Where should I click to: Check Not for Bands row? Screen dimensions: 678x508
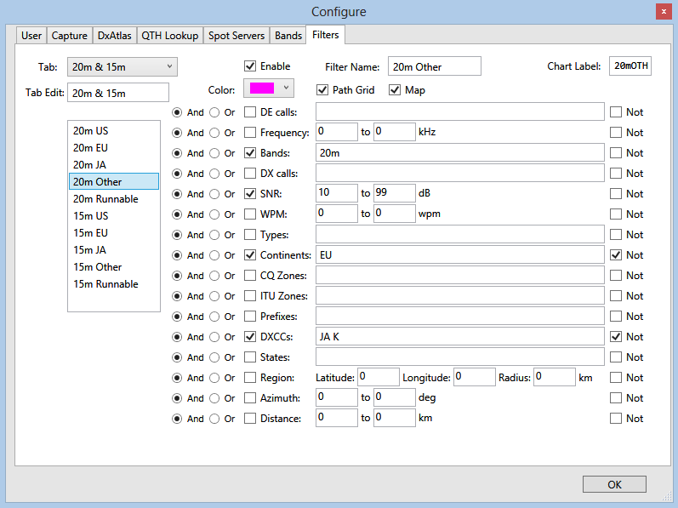point(616,152)
